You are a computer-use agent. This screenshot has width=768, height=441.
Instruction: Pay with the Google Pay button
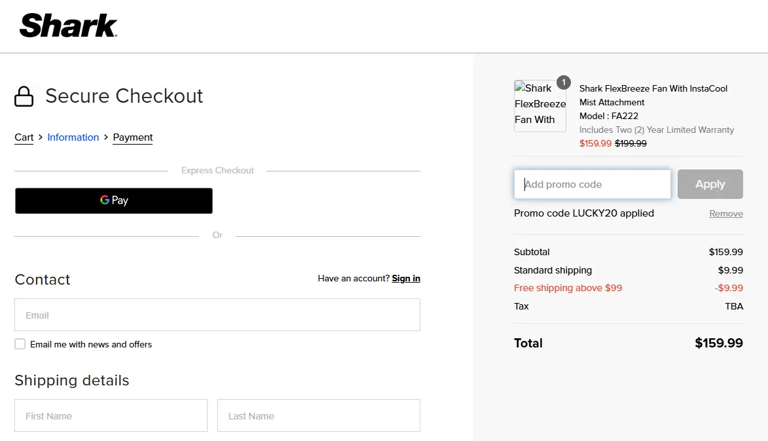pyautogui.click(x=114, y=200)
